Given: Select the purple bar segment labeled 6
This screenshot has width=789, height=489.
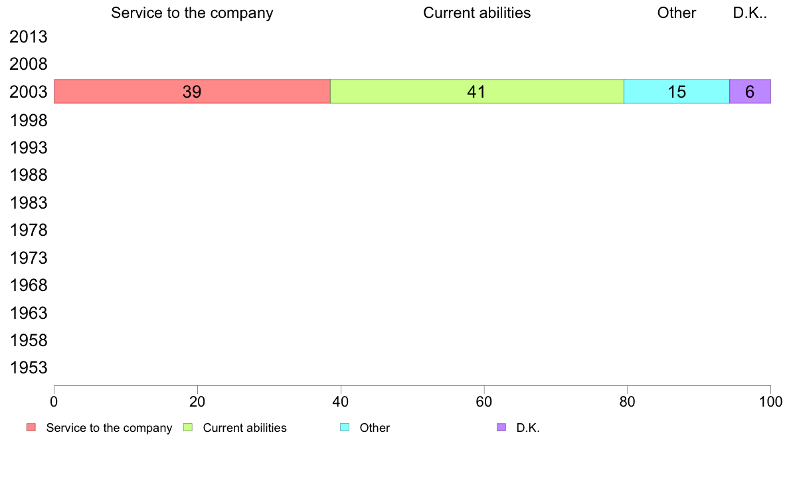Looking at the screenshot, I should point(750,92).
